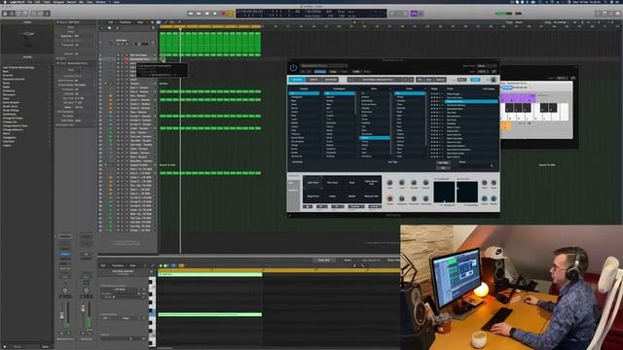Open View menu in tracks area

coord(140,22)
